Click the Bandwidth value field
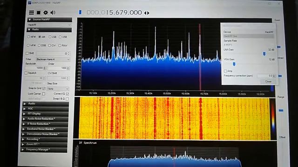The height and width of the screenshot is (167, 298). tap(36, 68)
